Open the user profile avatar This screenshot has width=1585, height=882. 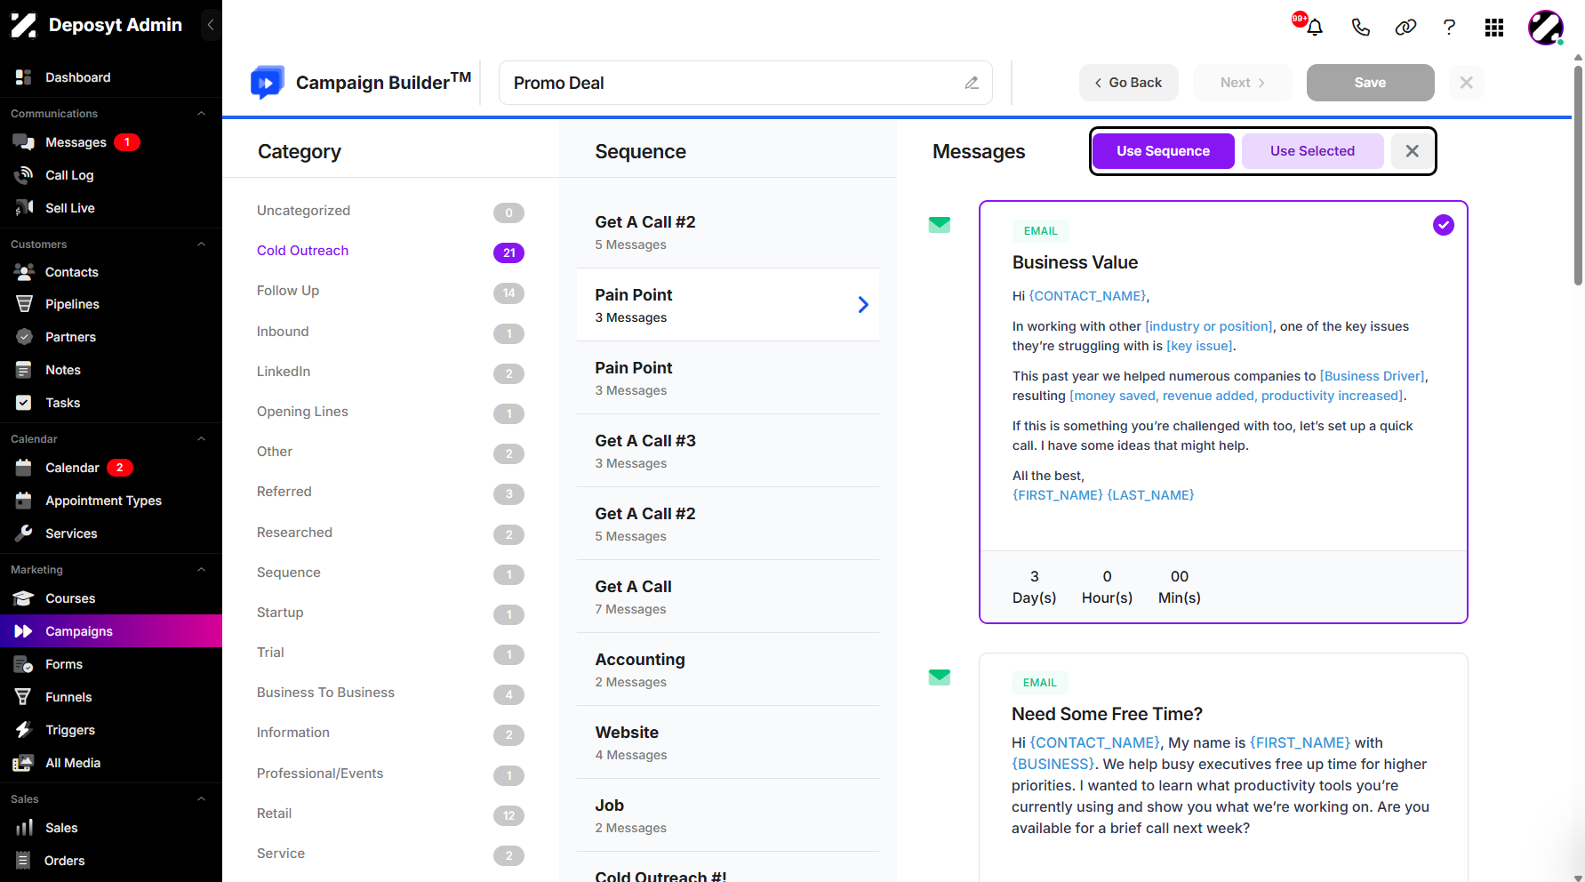point(1546,28)
